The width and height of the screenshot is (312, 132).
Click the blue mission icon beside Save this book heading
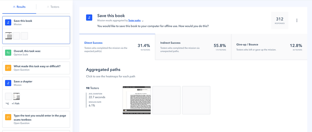tap(89, 18)
